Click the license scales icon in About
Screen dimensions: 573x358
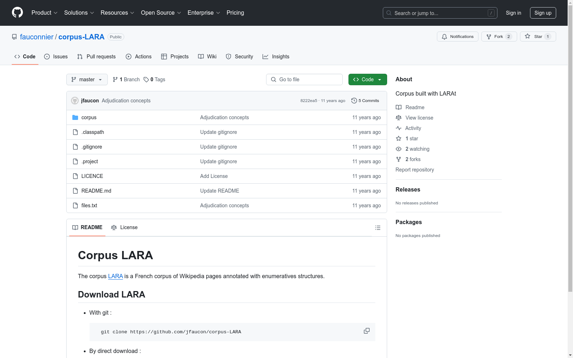coord(399,118)
